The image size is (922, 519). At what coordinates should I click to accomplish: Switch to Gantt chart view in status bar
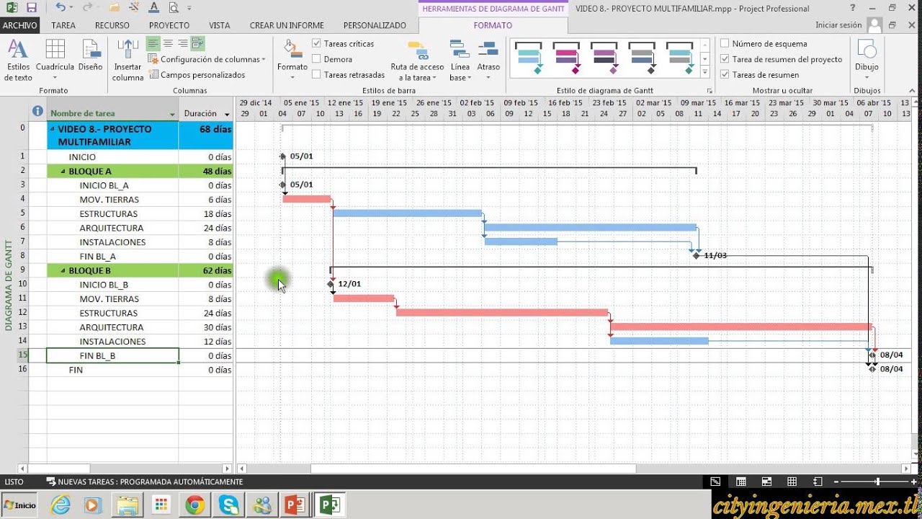(715, 482)
